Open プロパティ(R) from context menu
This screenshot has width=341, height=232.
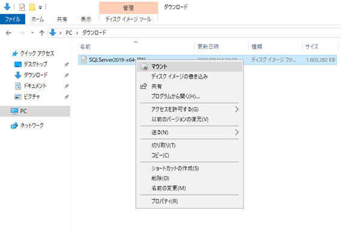189,201
